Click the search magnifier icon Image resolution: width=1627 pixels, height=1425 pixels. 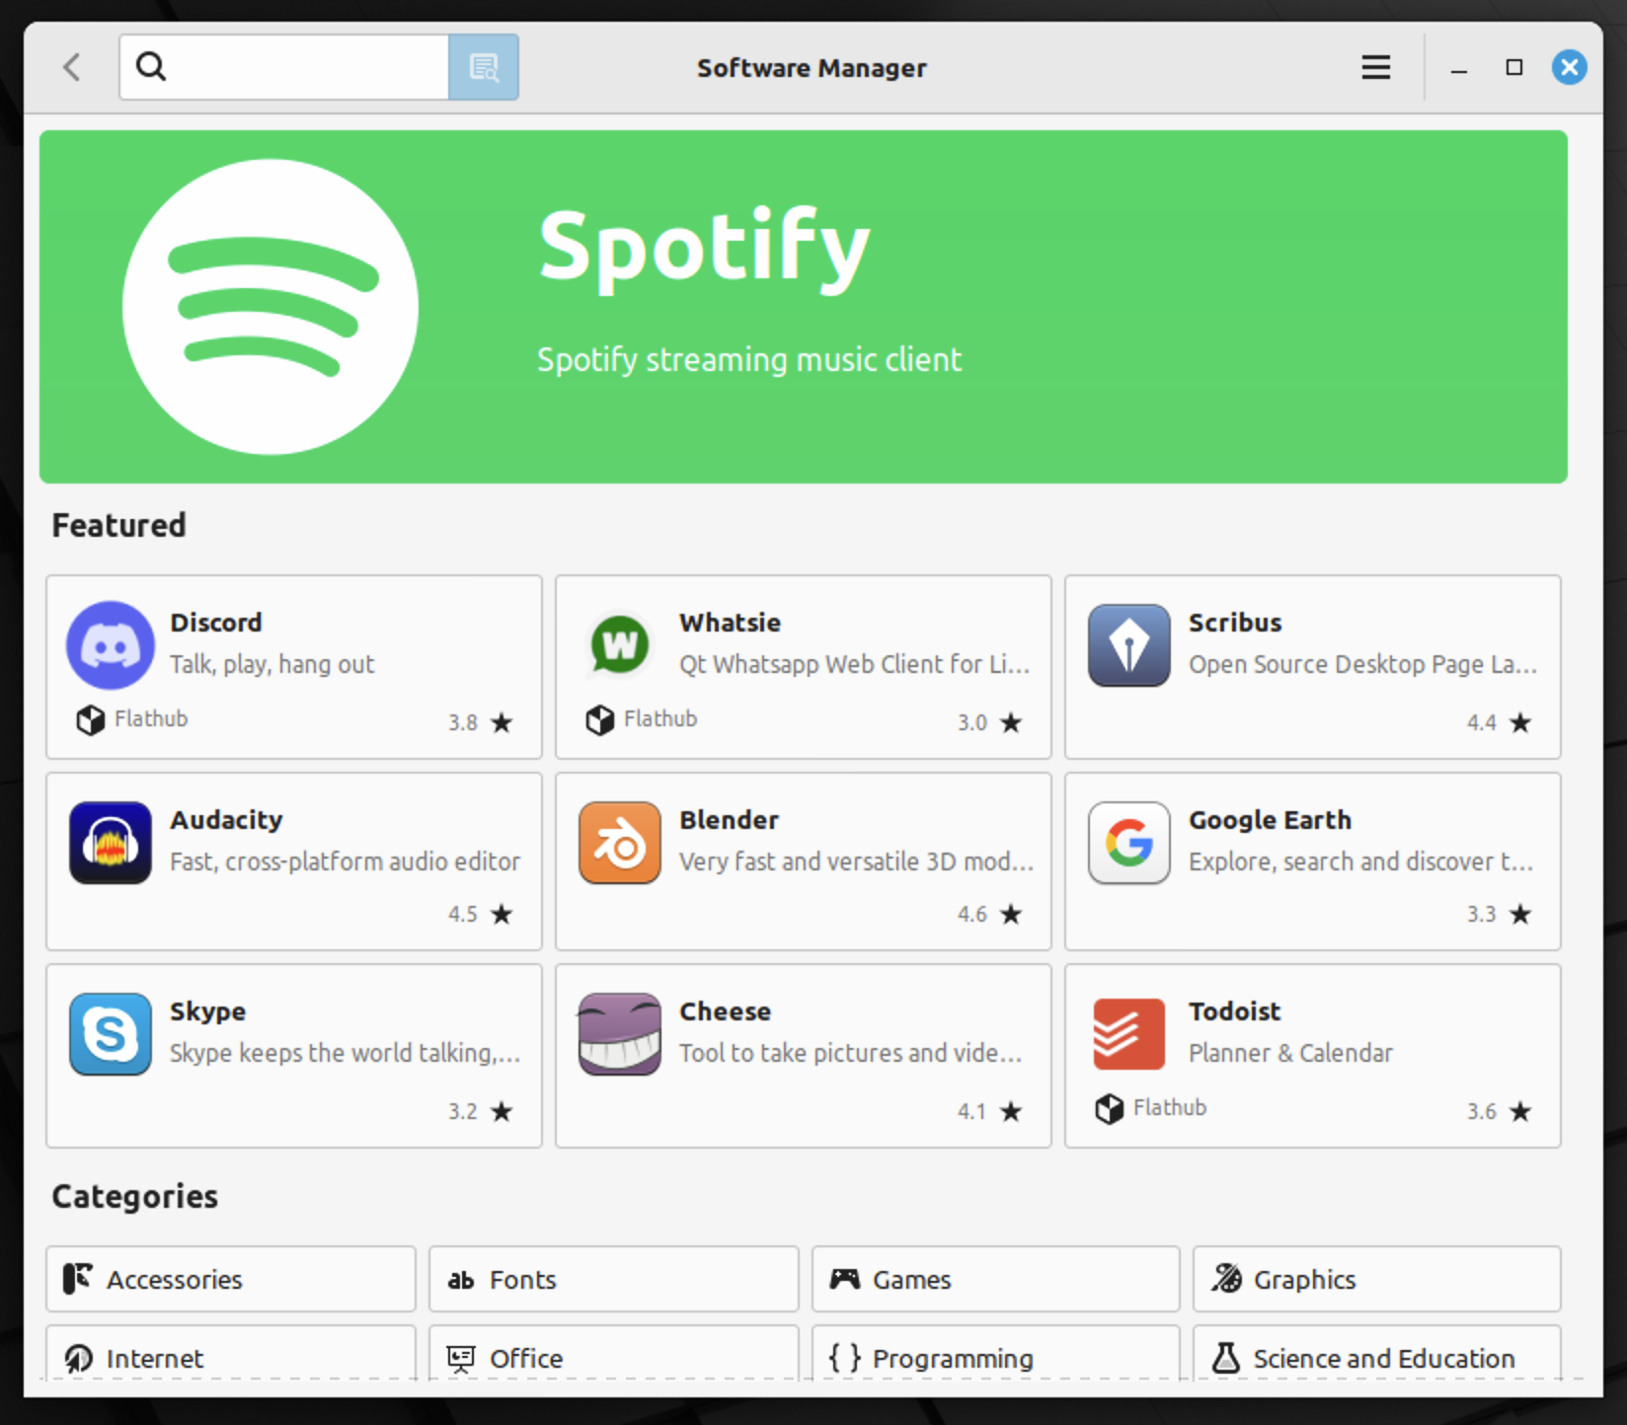[151, 67]
